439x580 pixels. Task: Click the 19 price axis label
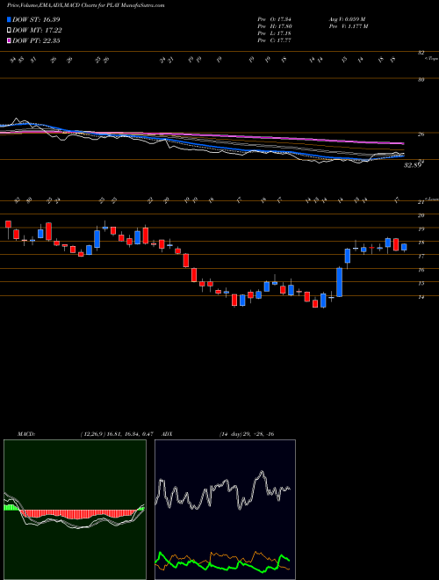[x=421, y=229]
